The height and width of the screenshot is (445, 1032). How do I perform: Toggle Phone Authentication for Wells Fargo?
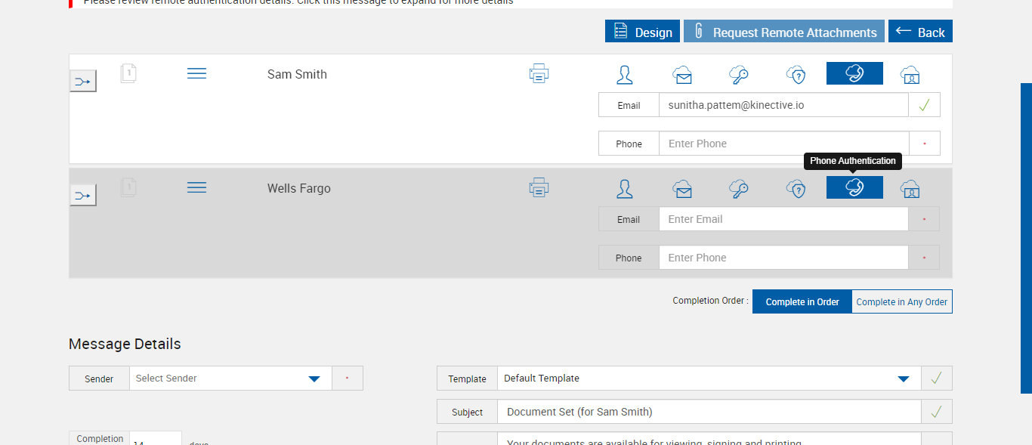coord(854,187)
